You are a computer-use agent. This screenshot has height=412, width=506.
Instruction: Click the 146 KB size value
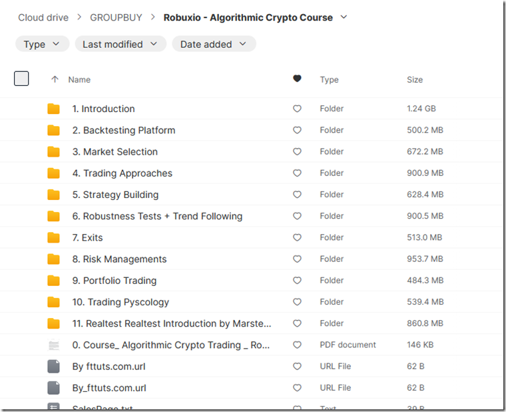click(x=420, y=345)
